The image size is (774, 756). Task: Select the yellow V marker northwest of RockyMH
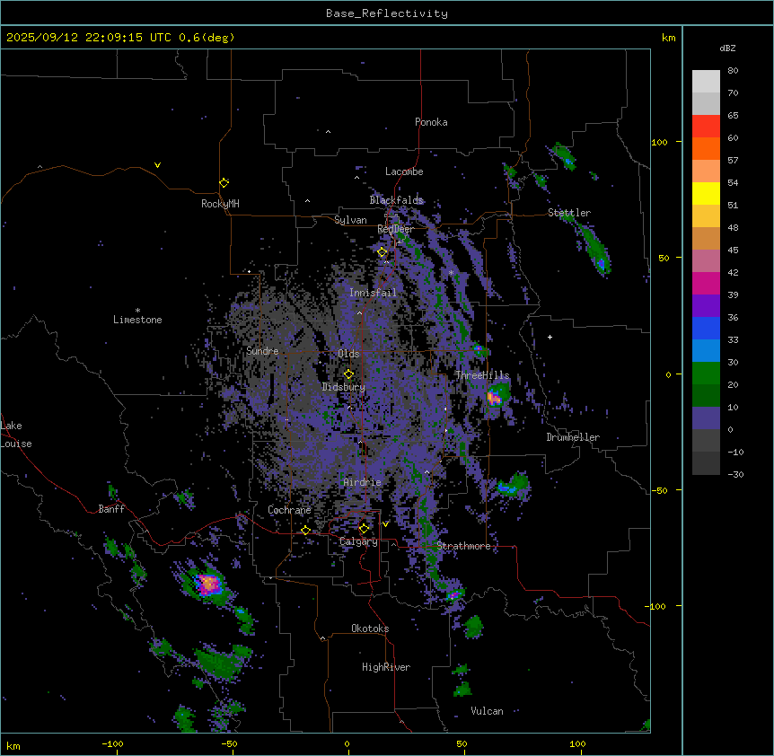tap(157, 165)
